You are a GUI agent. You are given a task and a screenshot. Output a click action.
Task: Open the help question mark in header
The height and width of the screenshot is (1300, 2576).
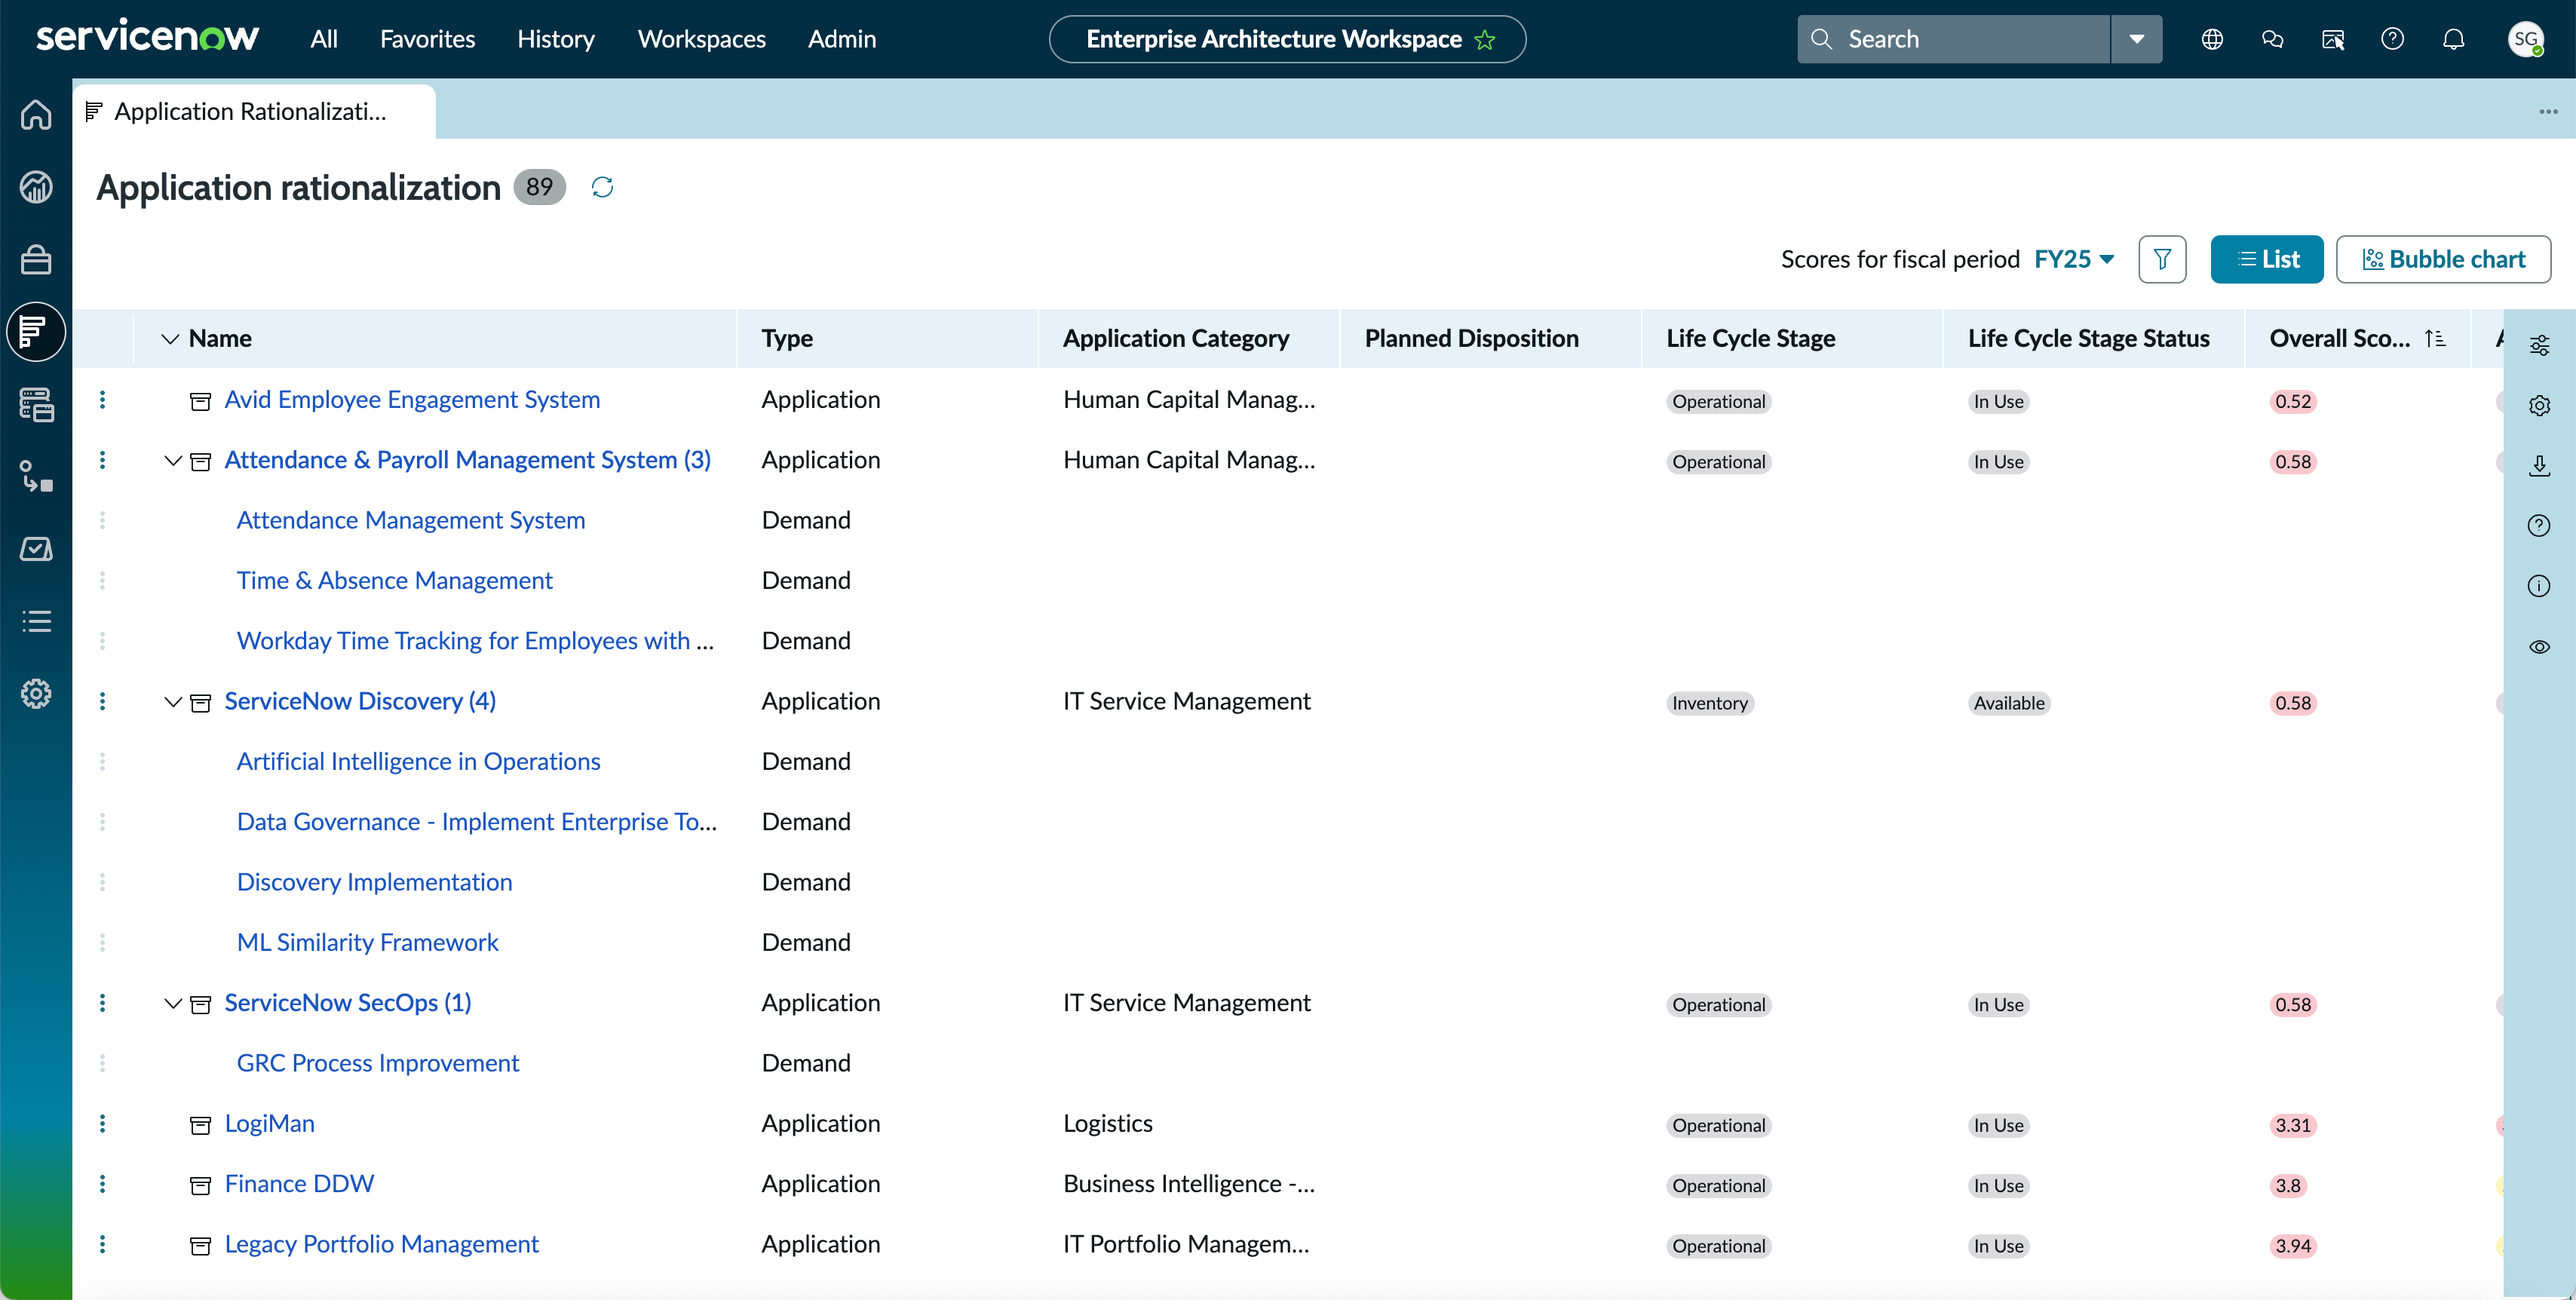pyautogui.click(x=2392, y=39)
